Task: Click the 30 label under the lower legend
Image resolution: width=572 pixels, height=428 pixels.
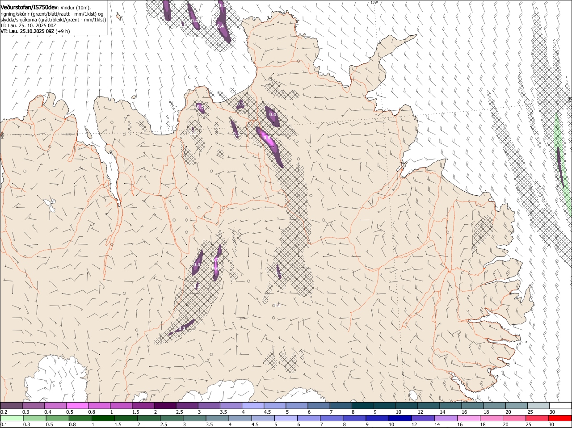Action: click(551, 424)
